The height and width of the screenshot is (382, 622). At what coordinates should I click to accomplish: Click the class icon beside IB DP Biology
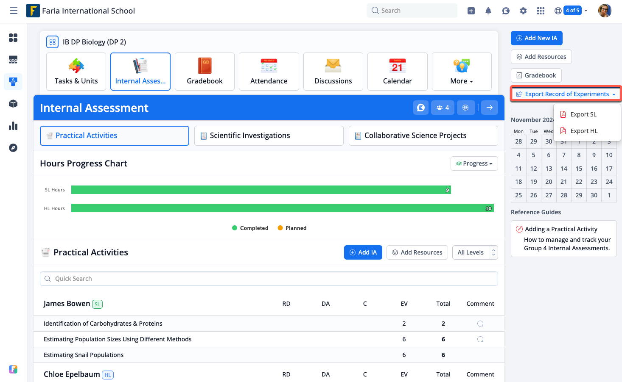coord(53,42)
